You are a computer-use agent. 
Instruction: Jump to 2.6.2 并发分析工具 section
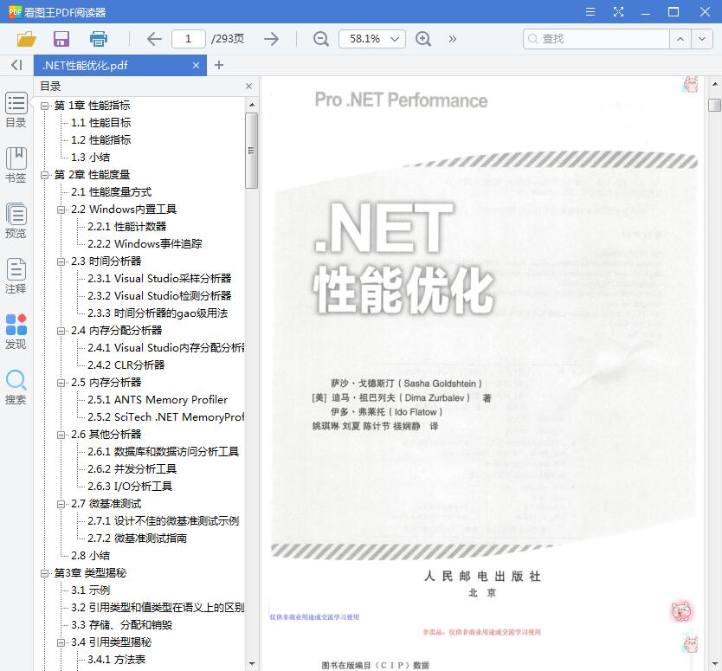click(x=132, y=468)
